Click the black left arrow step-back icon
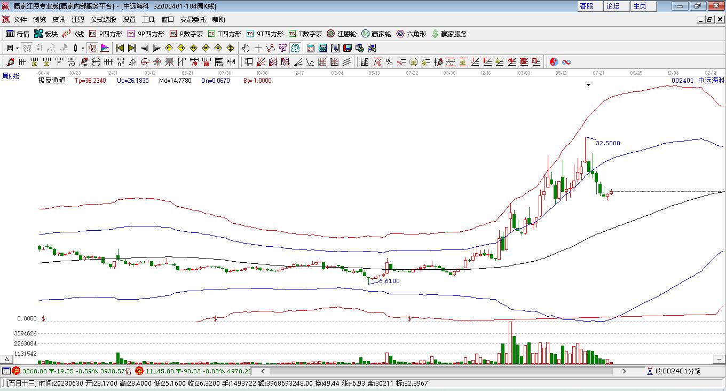 (144, 48)
